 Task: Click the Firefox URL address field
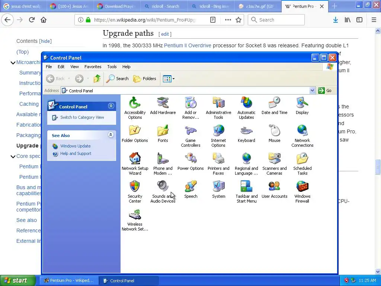point(145,20)
